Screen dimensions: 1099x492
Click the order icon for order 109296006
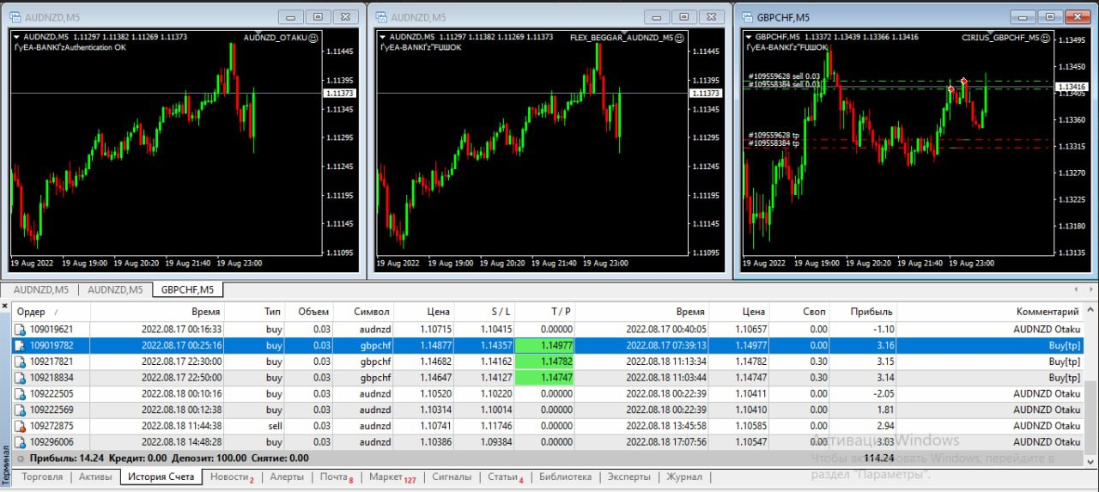(x=19, y=442)
